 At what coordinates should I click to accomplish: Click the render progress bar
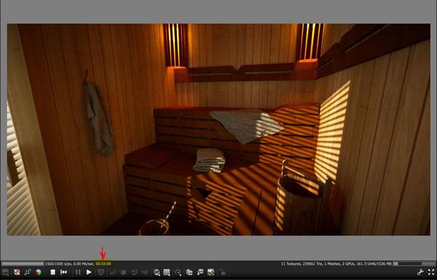[23, 263]
